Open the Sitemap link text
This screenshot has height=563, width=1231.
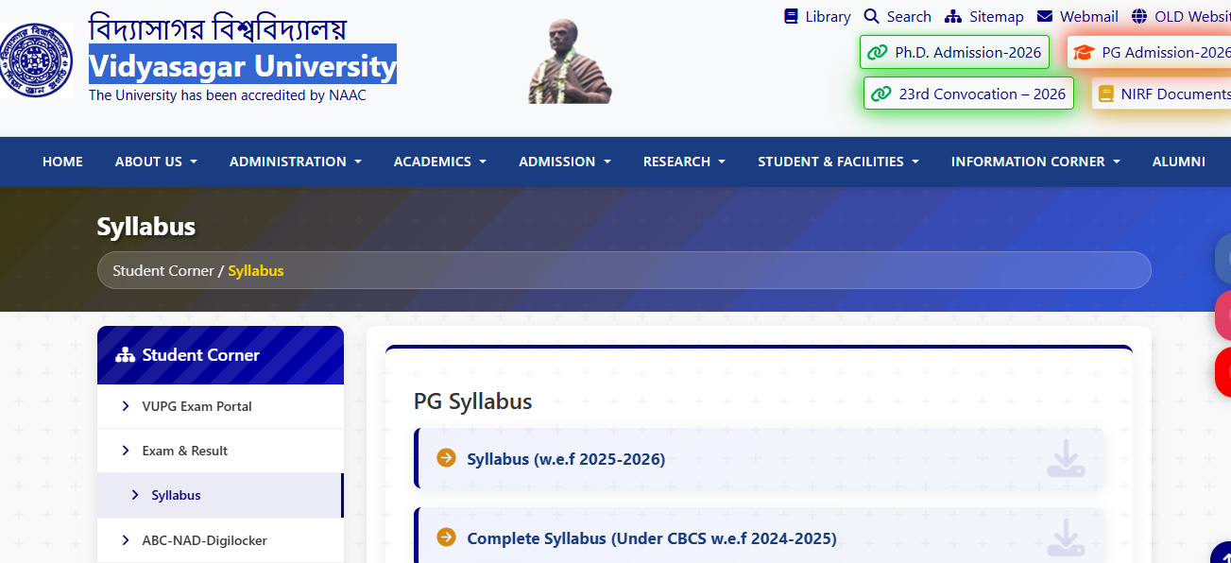tap(997, 16)
